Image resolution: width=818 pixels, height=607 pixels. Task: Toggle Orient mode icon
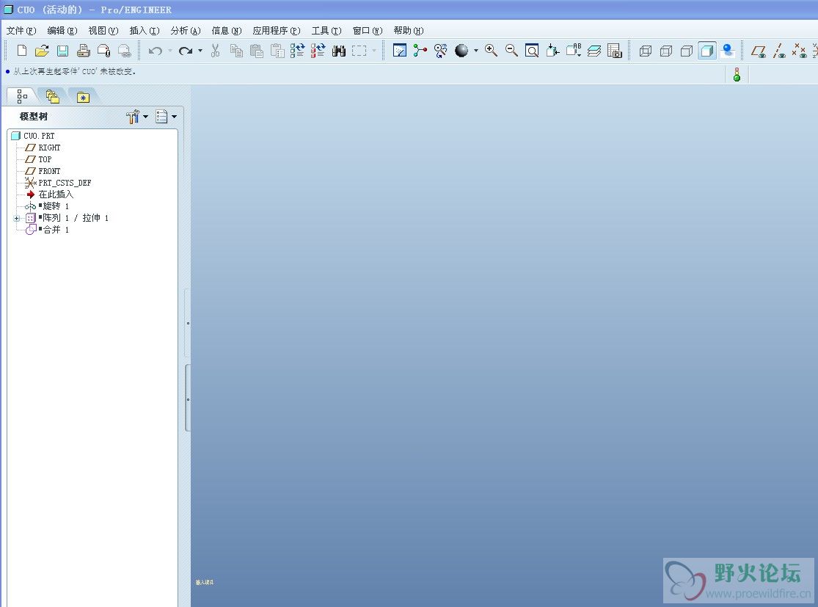[441, 51]
